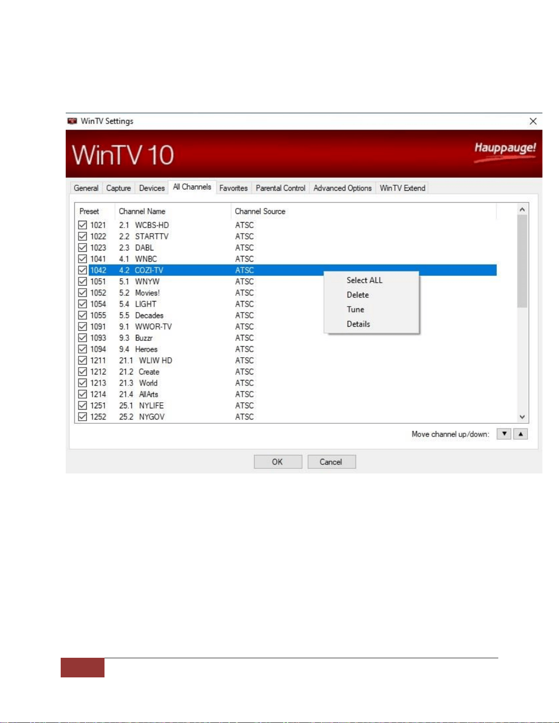Move selected channel up with arrow button
The width and height of the screenshot is (559, 723).
[521, 434]
